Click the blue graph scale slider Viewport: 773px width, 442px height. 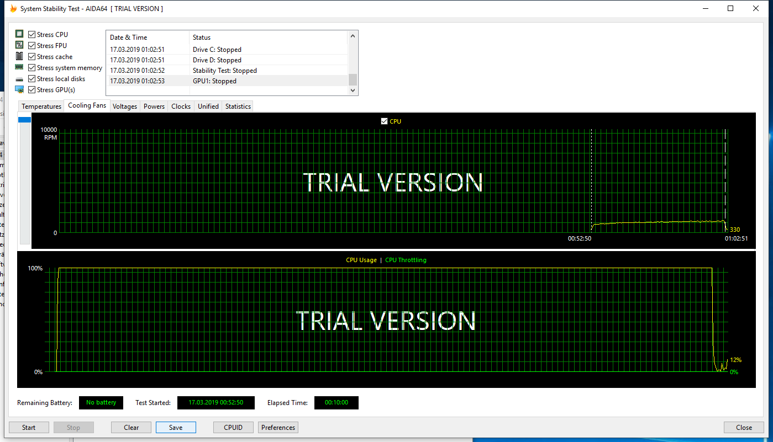(x=24, y=120)
